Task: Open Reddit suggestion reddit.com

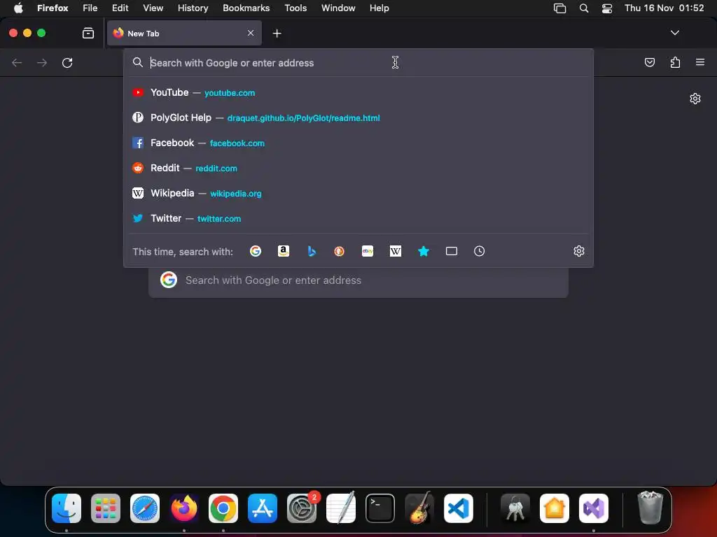Action: click(x=358, y=168)
